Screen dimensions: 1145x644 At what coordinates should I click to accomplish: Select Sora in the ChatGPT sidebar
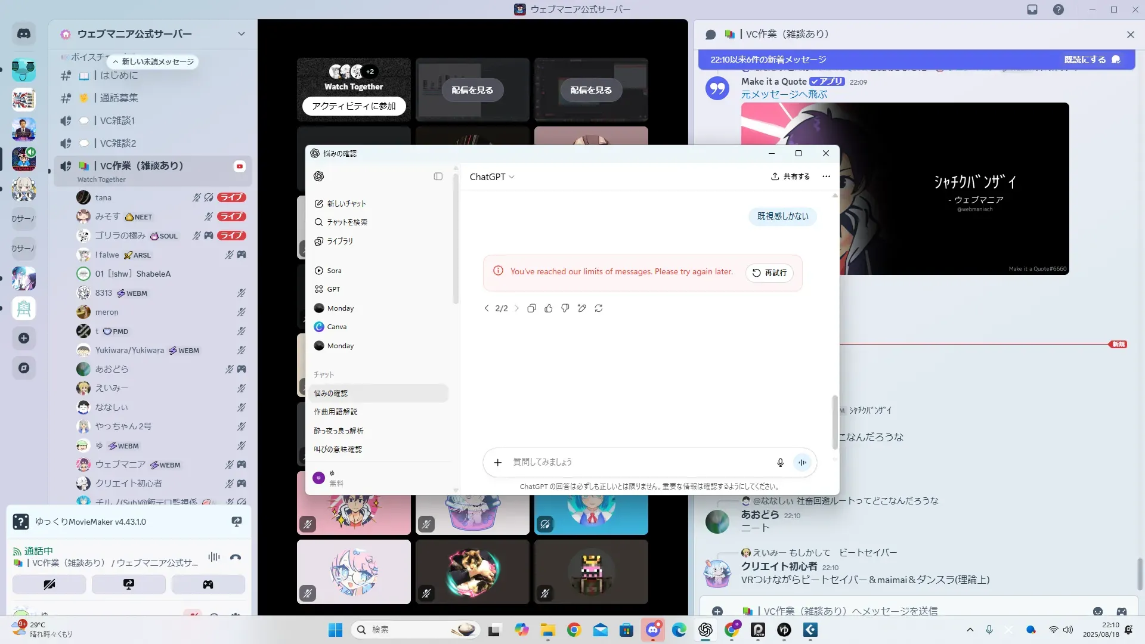(x=334, y=271)
